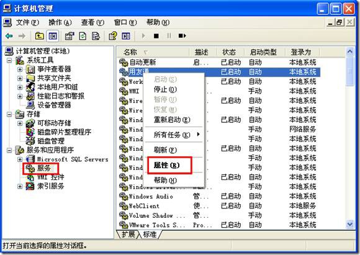Viewport: 360px width, 255px height.
Task: Sort by the 描述 column header
Action: pos(203,52)
